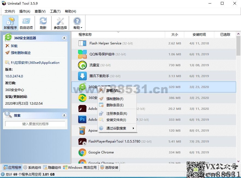
Task: Click the info icon in the status bar
Action: tap(3, 174)
